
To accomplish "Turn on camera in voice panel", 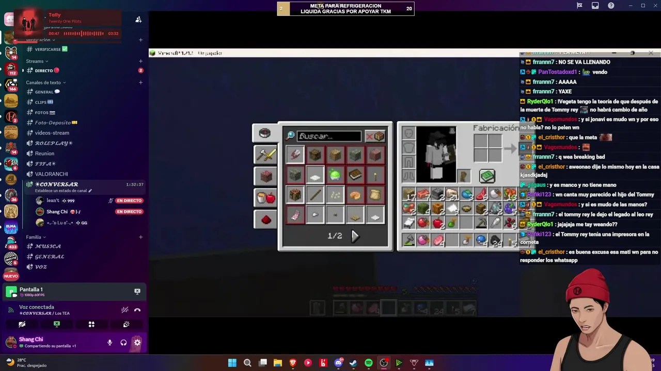I will tap(22, 325).
